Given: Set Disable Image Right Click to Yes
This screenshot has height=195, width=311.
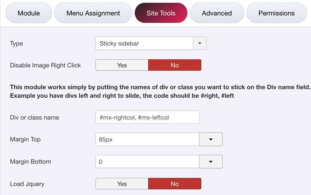Looking at the screenshot, I should (122, 65).
